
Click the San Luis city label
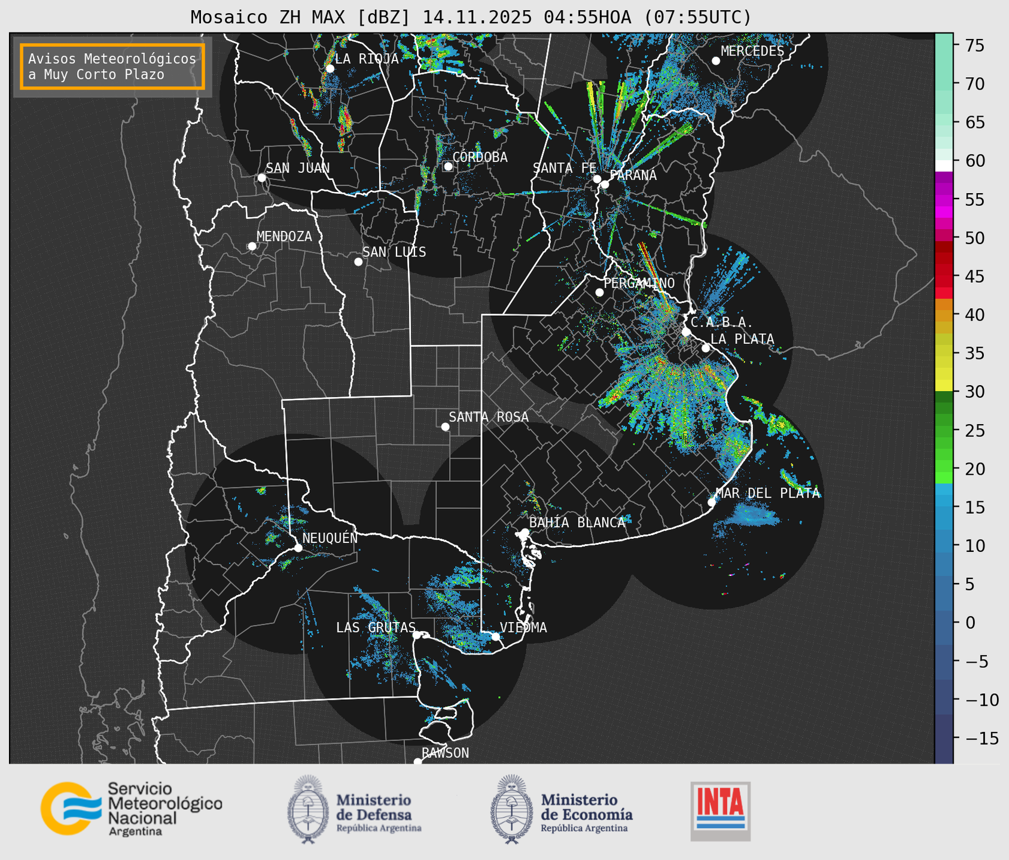[x=394, y=252]
